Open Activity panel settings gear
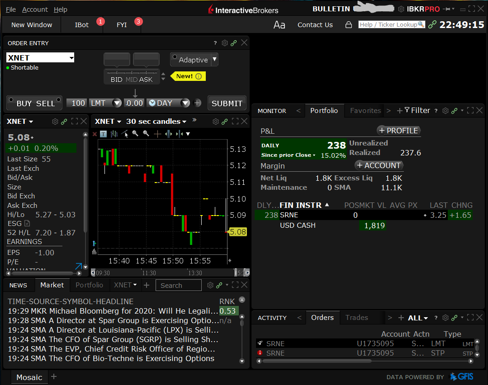 445,318
